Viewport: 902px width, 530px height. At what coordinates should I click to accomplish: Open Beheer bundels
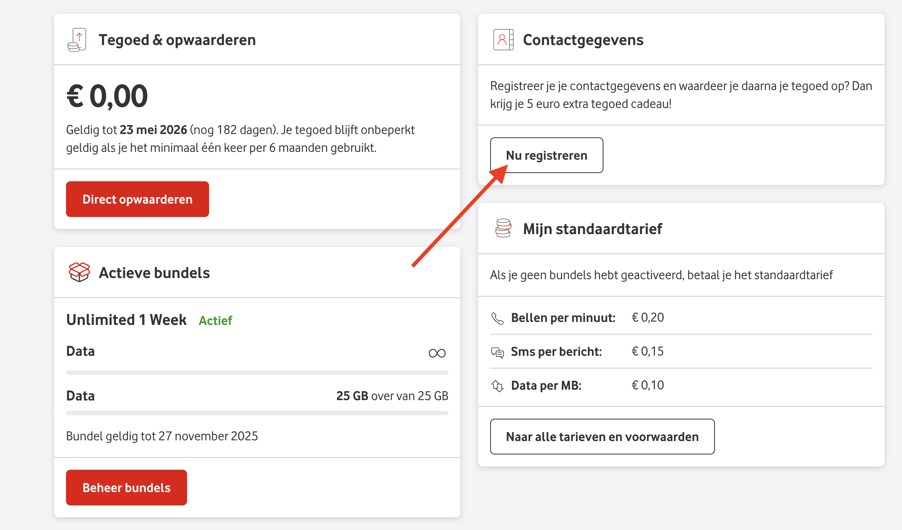click(x=126, y=488)
